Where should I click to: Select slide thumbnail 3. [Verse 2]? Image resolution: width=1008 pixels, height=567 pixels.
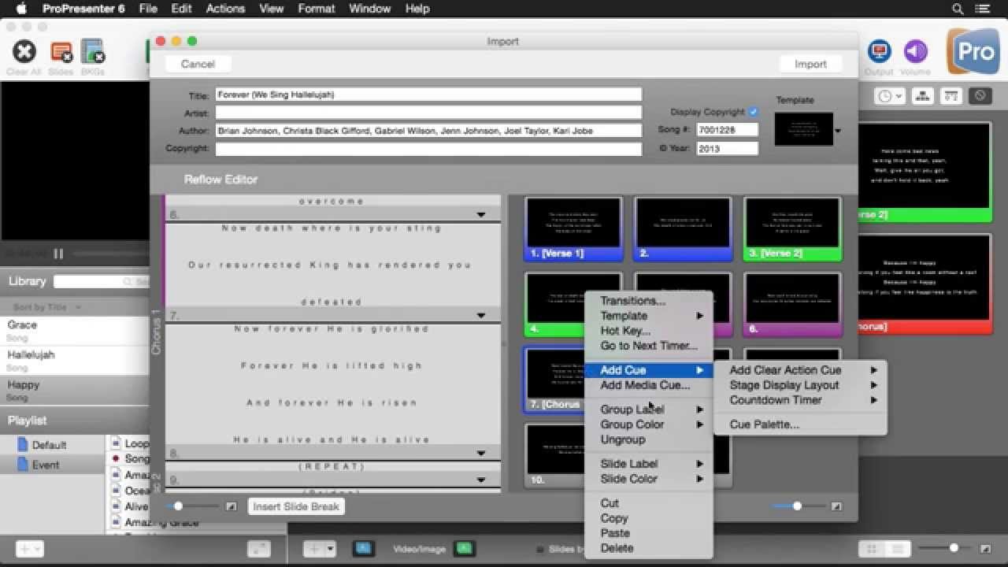tap(792, 229)
